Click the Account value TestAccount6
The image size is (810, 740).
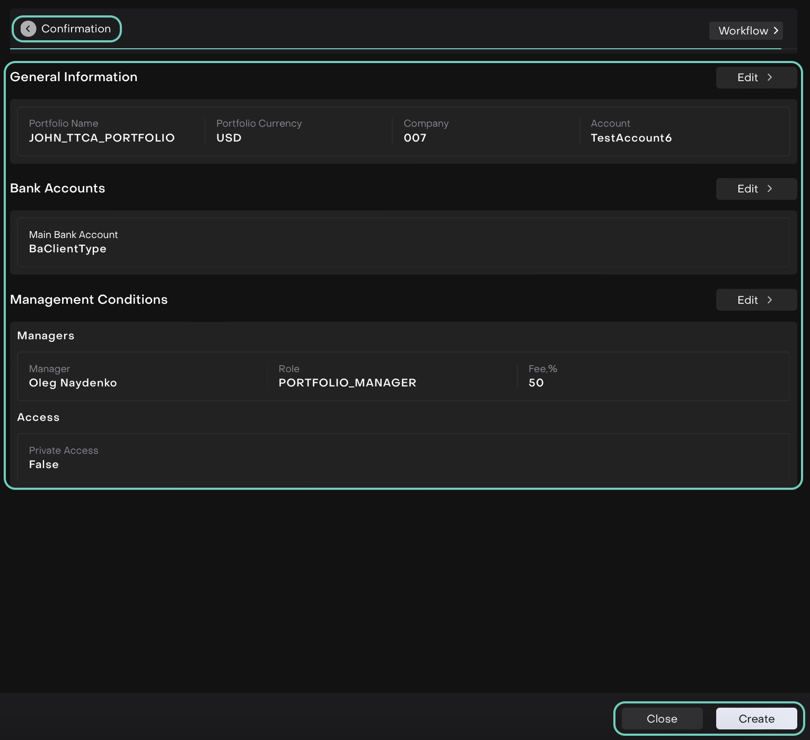[631, 138]
